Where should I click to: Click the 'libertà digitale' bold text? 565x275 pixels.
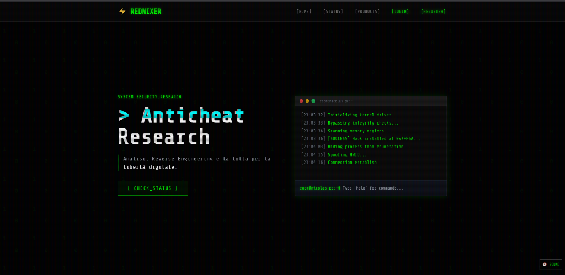pos(149,167)
